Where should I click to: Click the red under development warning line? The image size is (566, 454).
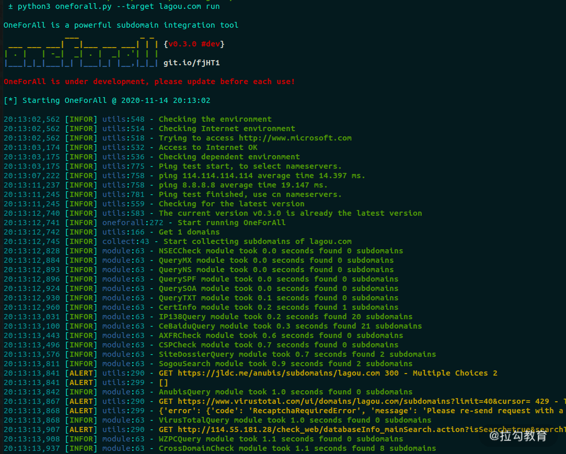coord(149,82)
